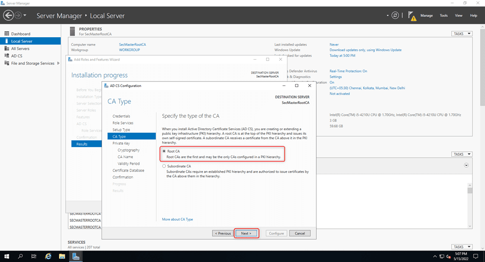Screen dimensions: 485x262
Task: Select the CA Type step in wizard
Action: 131,136
